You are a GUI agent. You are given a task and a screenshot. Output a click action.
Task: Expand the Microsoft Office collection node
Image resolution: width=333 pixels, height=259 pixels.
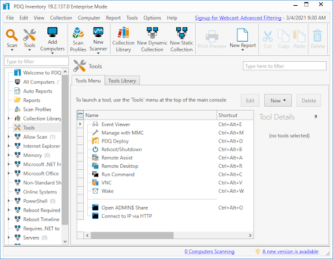click(8, 174)
